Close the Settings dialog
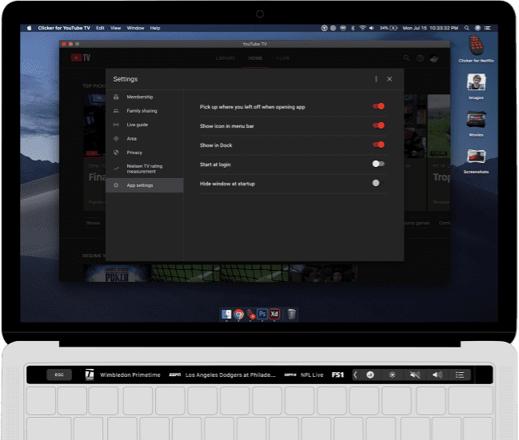The image size is (519, 440). [x=389, y=79]
